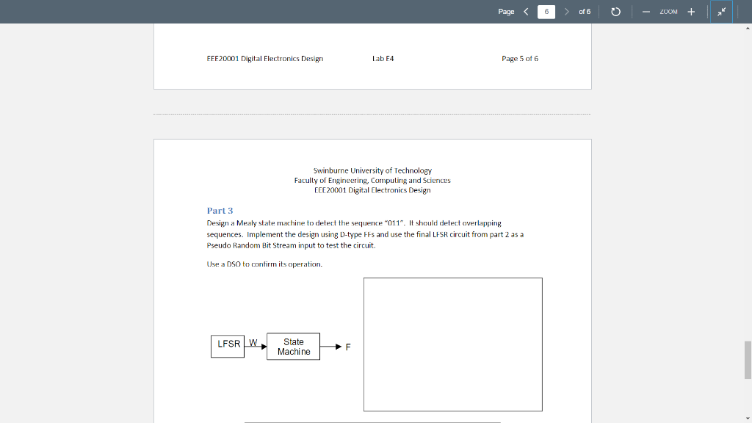Viewport: 752px width, 423px height.
Task: Zoom in on the document
Action: coord(690,11)
